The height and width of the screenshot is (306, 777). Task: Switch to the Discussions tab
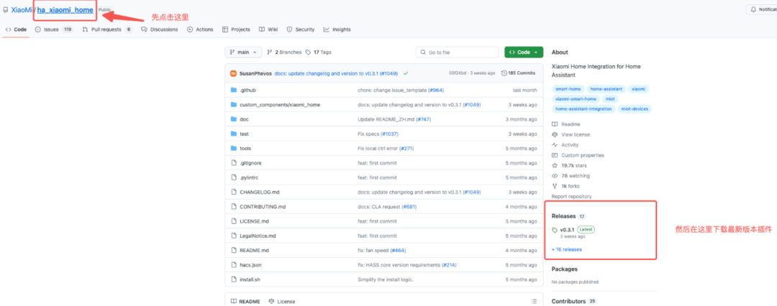coord(160,29)
